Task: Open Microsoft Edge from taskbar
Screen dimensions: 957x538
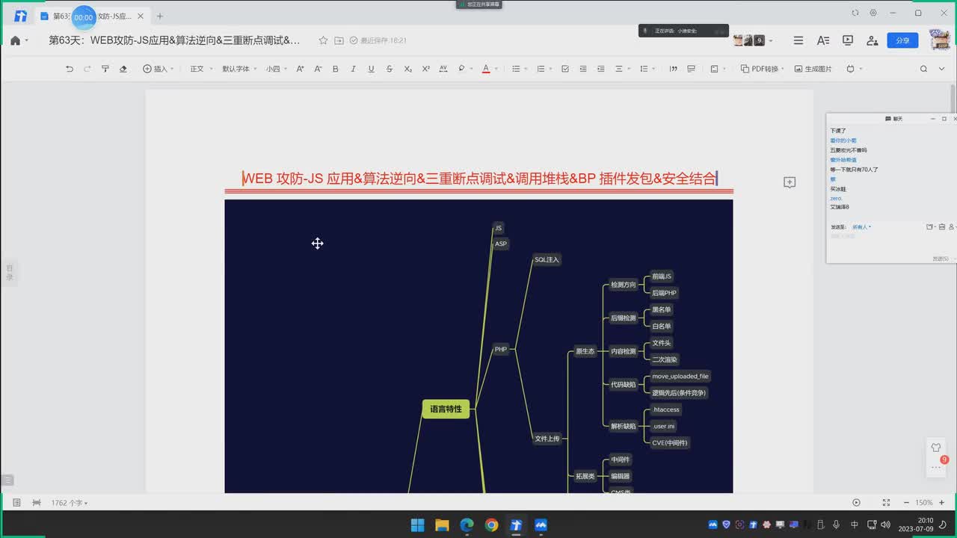Action: [467, 525]
